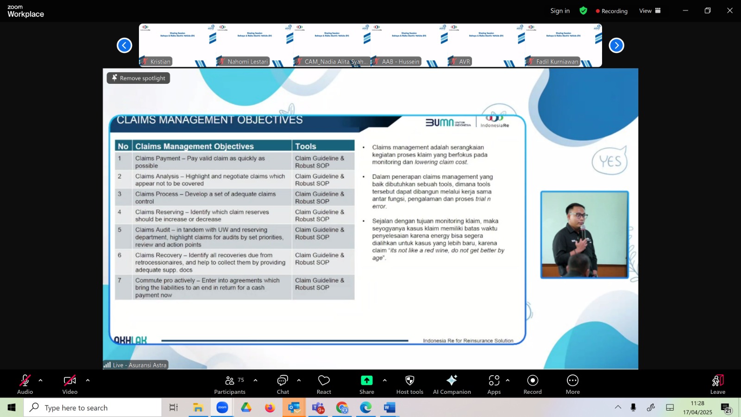Viewport: 741px width, 417px height.
Task: Open Host tools shield icon
Action: coord(410,380)
